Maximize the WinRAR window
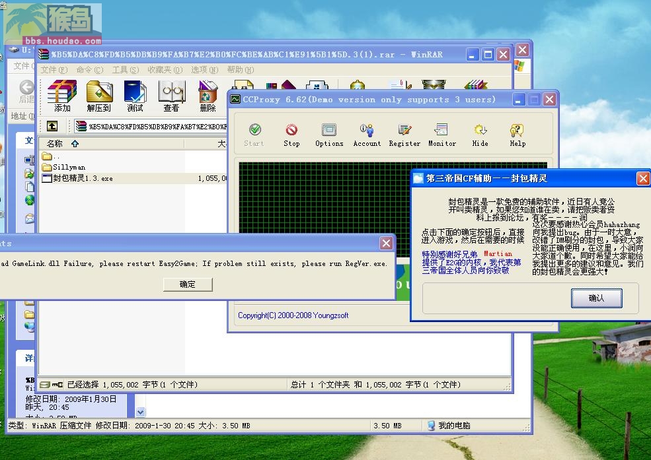The width and height of the screenshot is (651, 460). [488, 55]
